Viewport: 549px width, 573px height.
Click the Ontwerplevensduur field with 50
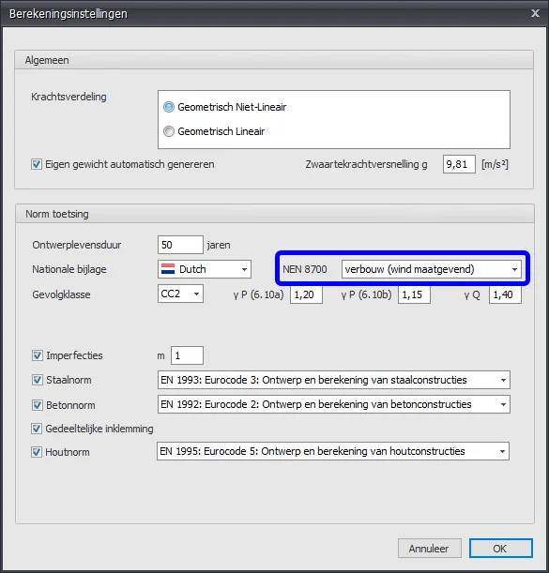point(180,245)
